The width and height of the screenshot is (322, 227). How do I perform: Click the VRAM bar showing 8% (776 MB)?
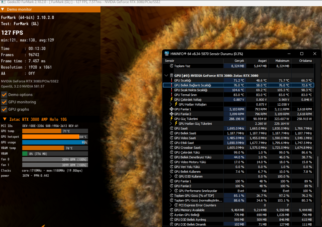55,154
